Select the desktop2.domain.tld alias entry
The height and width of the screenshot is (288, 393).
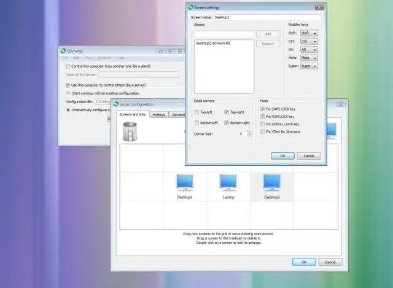(213, 43)
